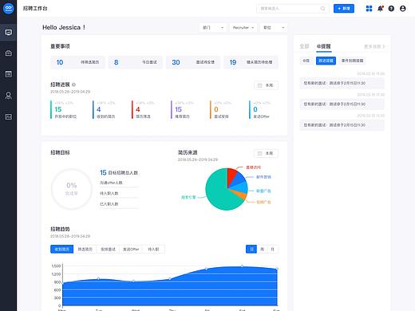This screenshot has height=311, width=415.
Task: Open the 更多消息 link
Action: (x=374, y=46)
